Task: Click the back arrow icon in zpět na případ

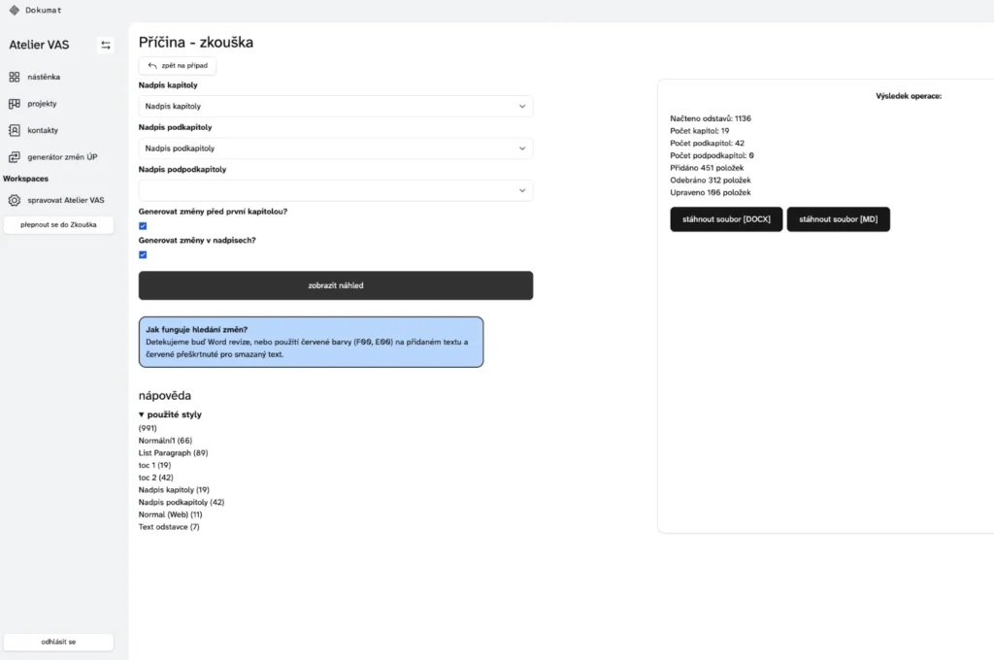Action: [x=152, y=66]
